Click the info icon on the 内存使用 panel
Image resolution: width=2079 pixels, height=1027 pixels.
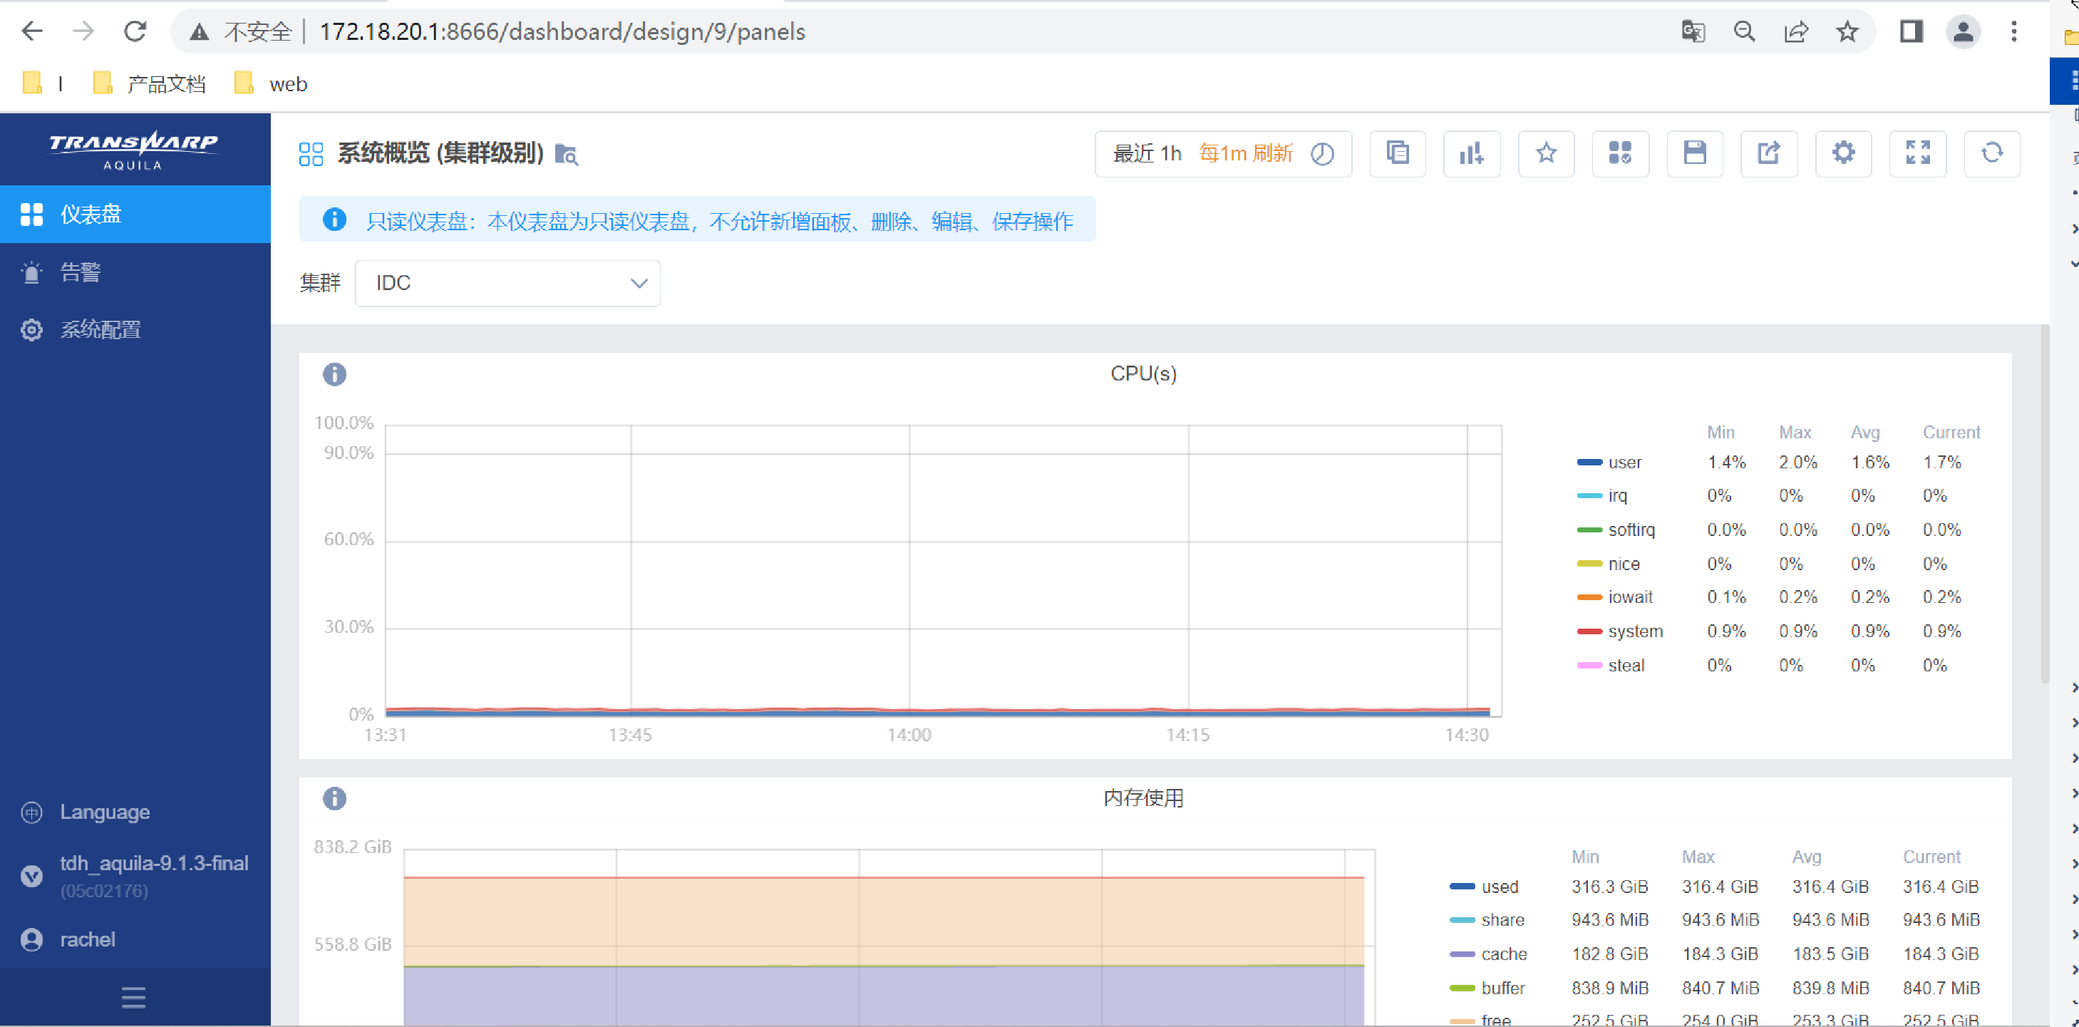334,799
